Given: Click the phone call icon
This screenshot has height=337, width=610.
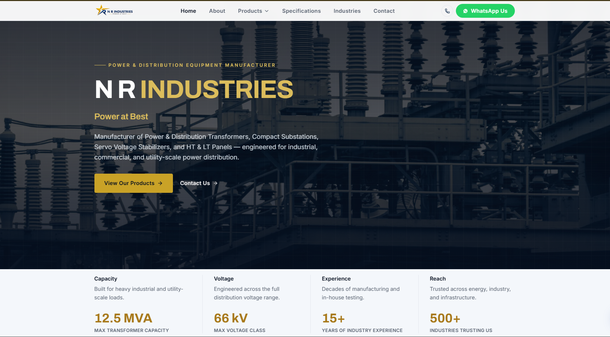Looking at the screenshot, I should click(447, 11).
